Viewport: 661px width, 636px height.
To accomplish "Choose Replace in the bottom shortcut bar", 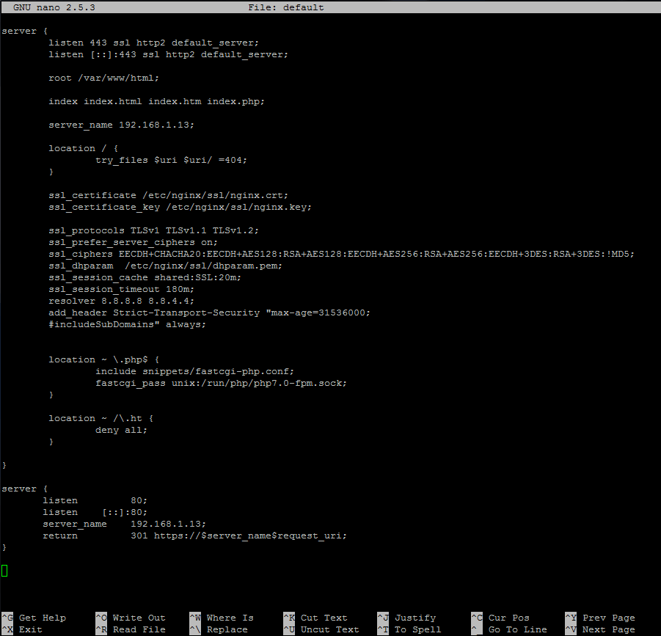I will click(x=227, y=629).
